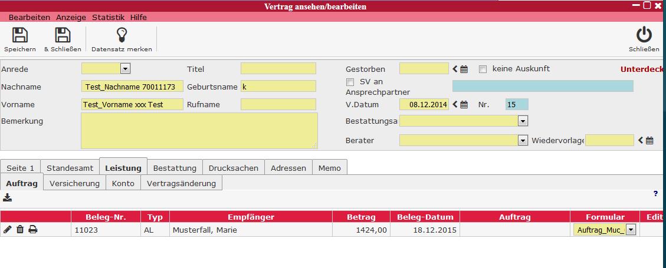Image resolution: width=666 pixels, height=268 pixels.
Task: Click the Speichern disk icon
Action: [20, 35]
